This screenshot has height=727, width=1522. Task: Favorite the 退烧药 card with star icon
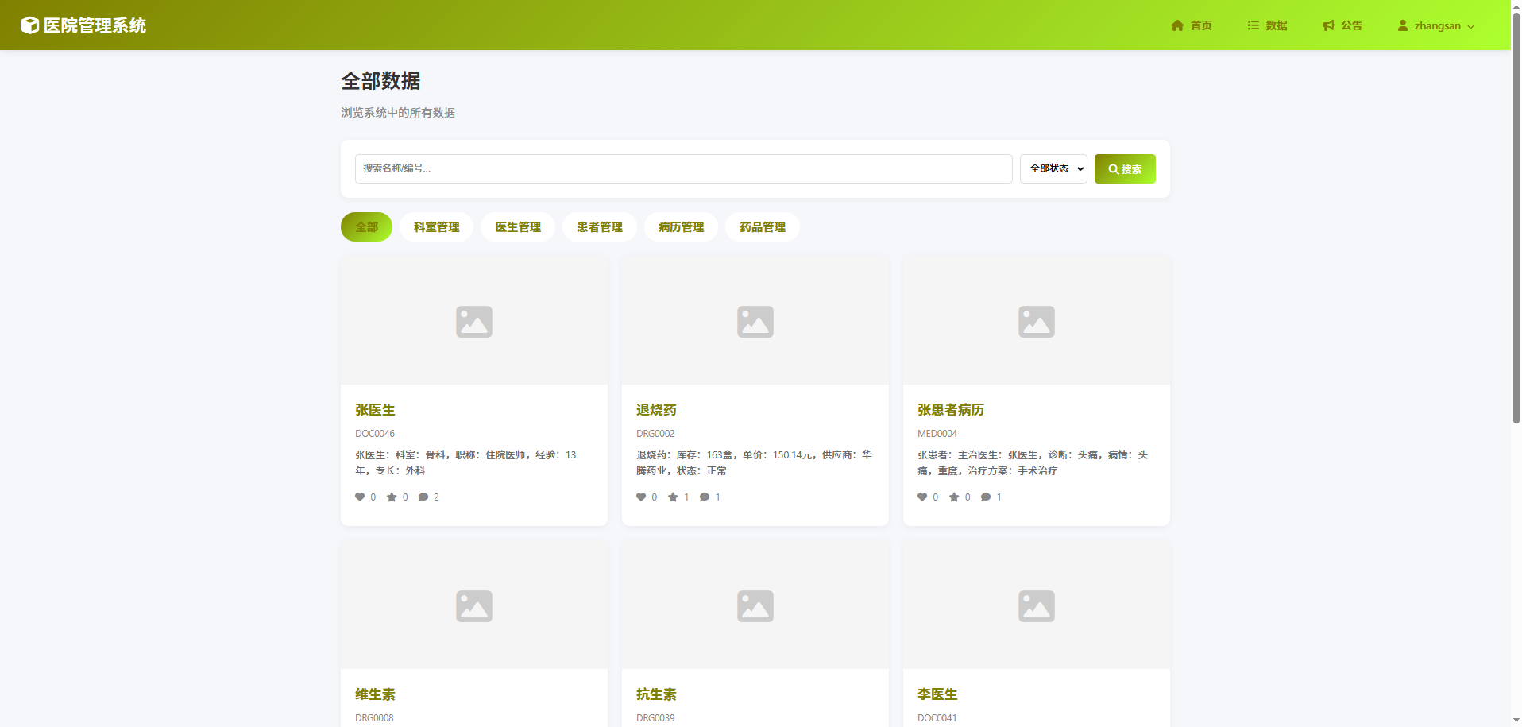pos(673,497)
